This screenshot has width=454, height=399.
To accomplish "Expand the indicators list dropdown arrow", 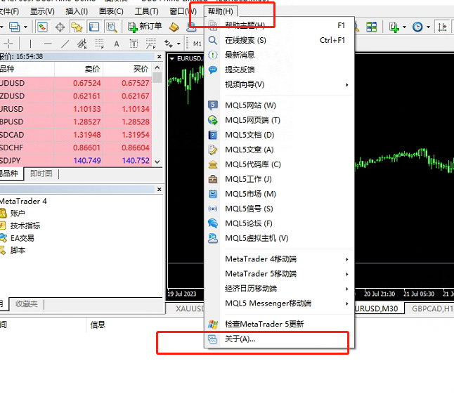I will 405,27.
